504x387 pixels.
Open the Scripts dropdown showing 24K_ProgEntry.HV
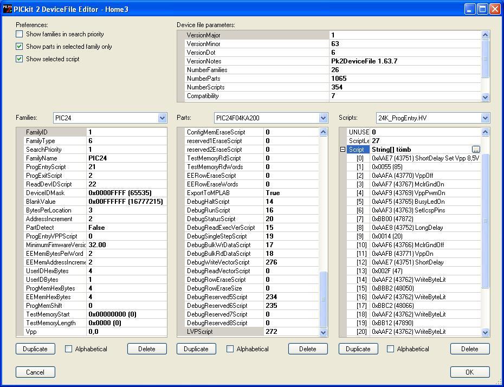point(485,118)
